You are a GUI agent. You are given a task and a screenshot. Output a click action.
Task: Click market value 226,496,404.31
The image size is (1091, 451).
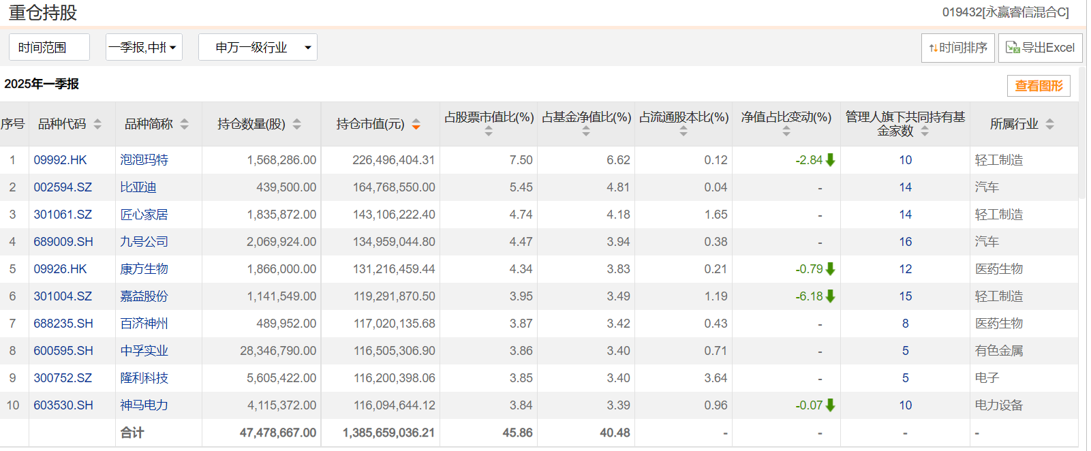[393, 160]
